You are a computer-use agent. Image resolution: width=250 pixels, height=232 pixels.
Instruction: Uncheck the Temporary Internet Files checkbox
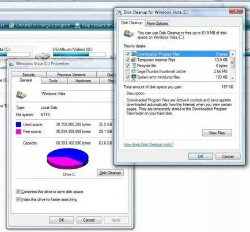coord(128,60)
